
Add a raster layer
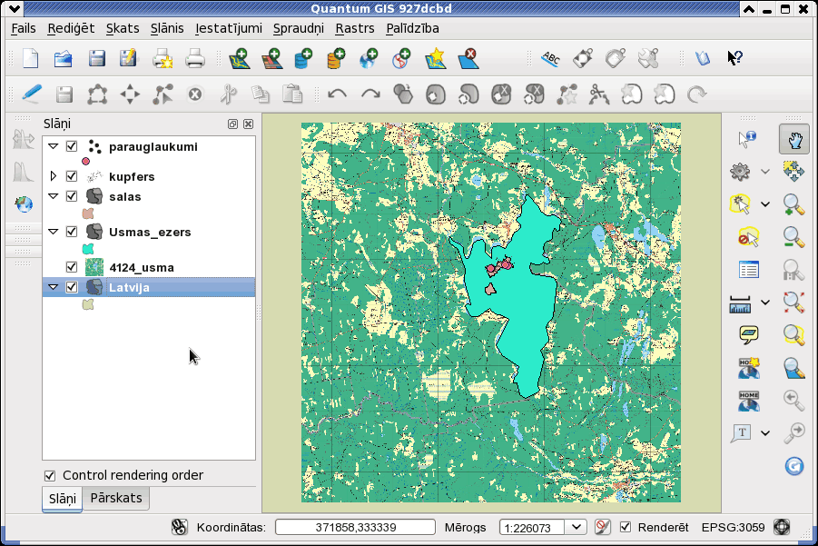pos(271,58)
